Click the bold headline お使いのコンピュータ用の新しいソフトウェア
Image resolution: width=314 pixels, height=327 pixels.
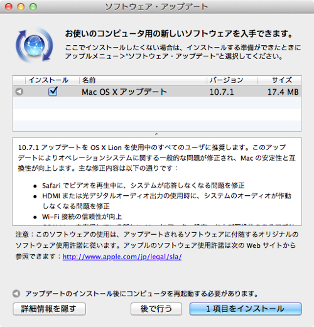(179, 33)
